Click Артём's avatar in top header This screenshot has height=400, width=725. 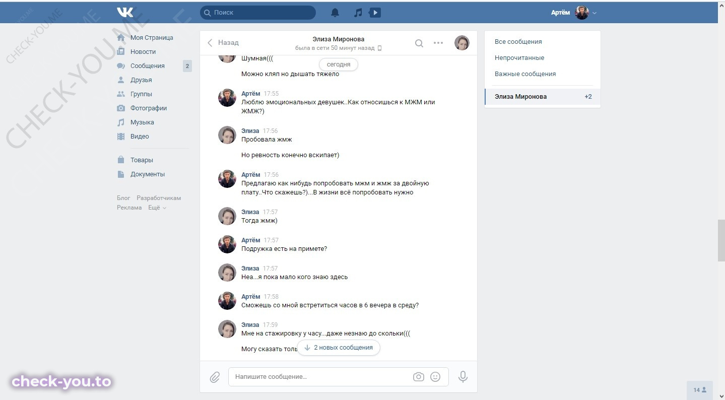pos(582,13)
